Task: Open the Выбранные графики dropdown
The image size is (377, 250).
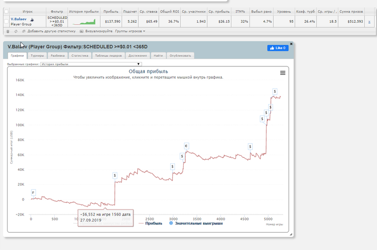Action: tap(91, 64)
